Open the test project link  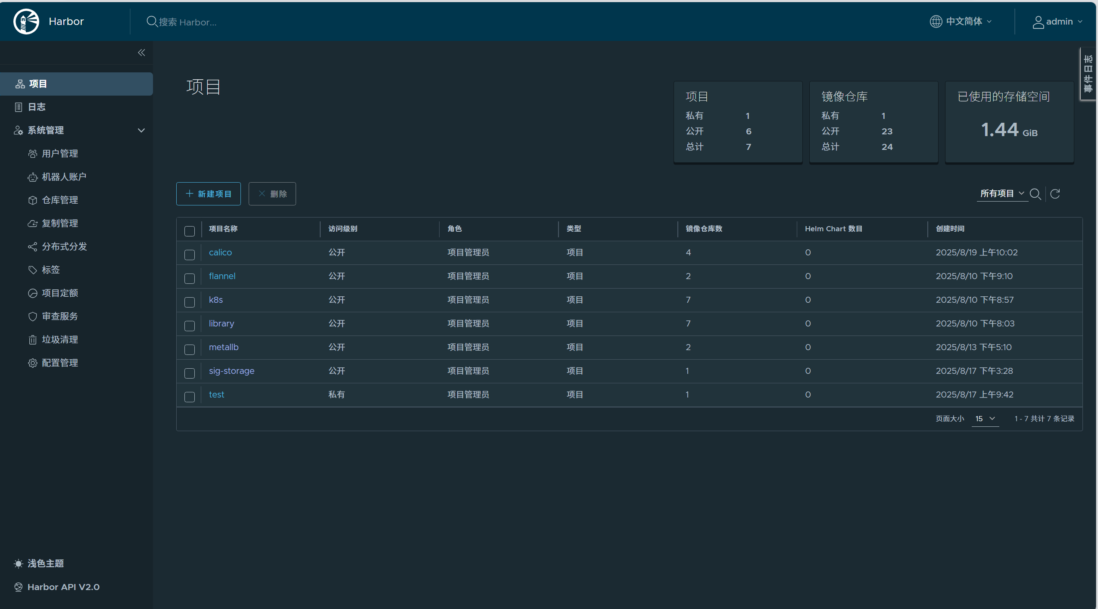(217, 395)
